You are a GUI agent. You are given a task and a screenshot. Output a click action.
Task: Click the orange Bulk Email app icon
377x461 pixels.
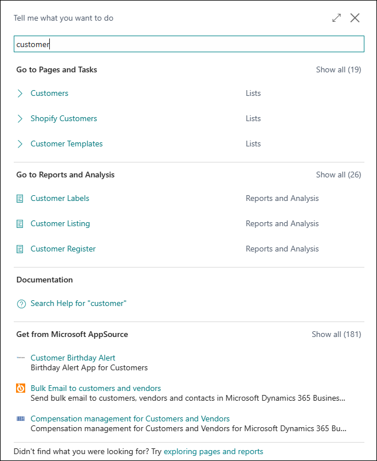(x=21, y=388)
